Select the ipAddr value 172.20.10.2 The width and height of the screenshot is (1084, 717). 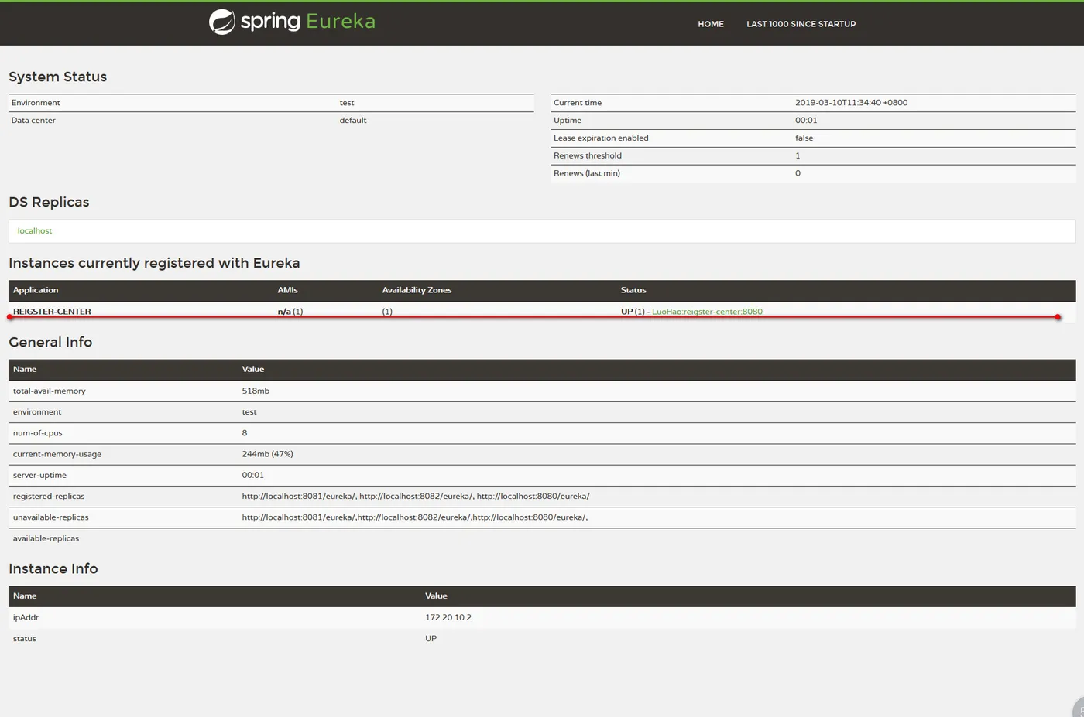(x=448, y=617)
